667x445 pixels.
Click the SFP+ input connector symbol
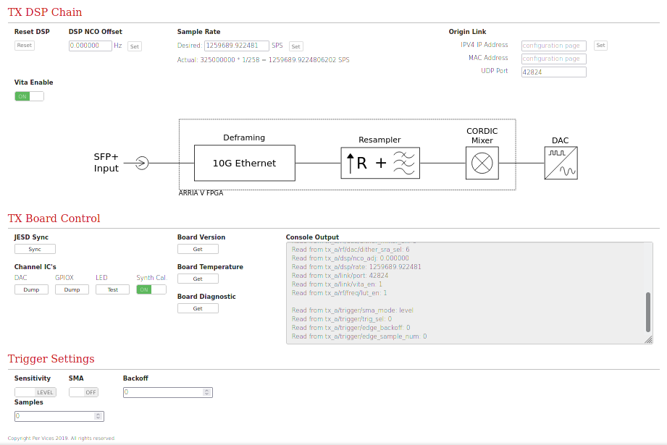coord(142,164)
